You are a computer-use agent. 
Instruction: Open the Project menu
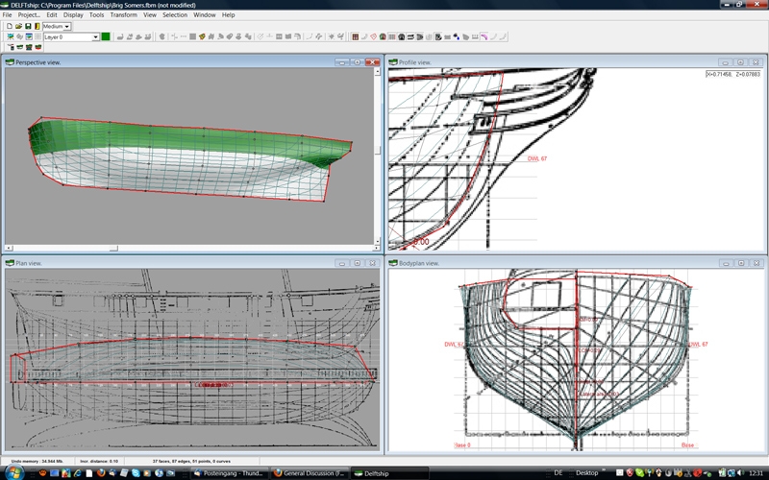30,15
